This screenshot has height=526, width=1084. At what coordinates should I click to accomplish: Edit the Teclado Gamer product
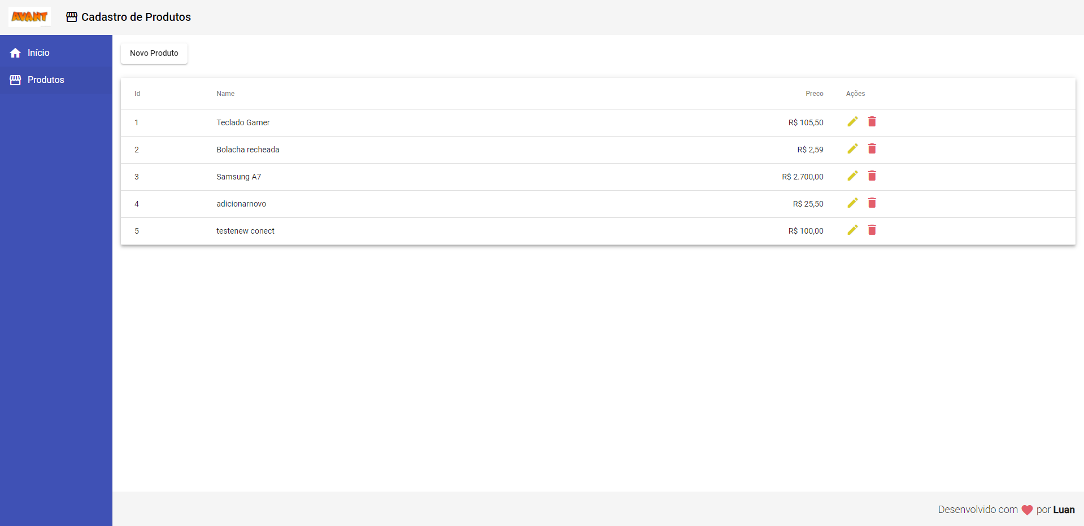click(852, 122)
